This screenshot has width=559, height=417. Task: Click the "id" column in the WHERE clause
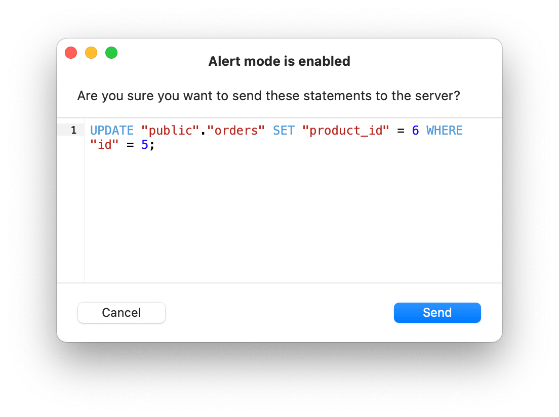105,145
